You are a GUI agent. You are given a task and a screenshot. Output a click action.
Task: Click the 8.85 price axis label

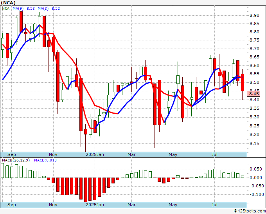point(254,24)
